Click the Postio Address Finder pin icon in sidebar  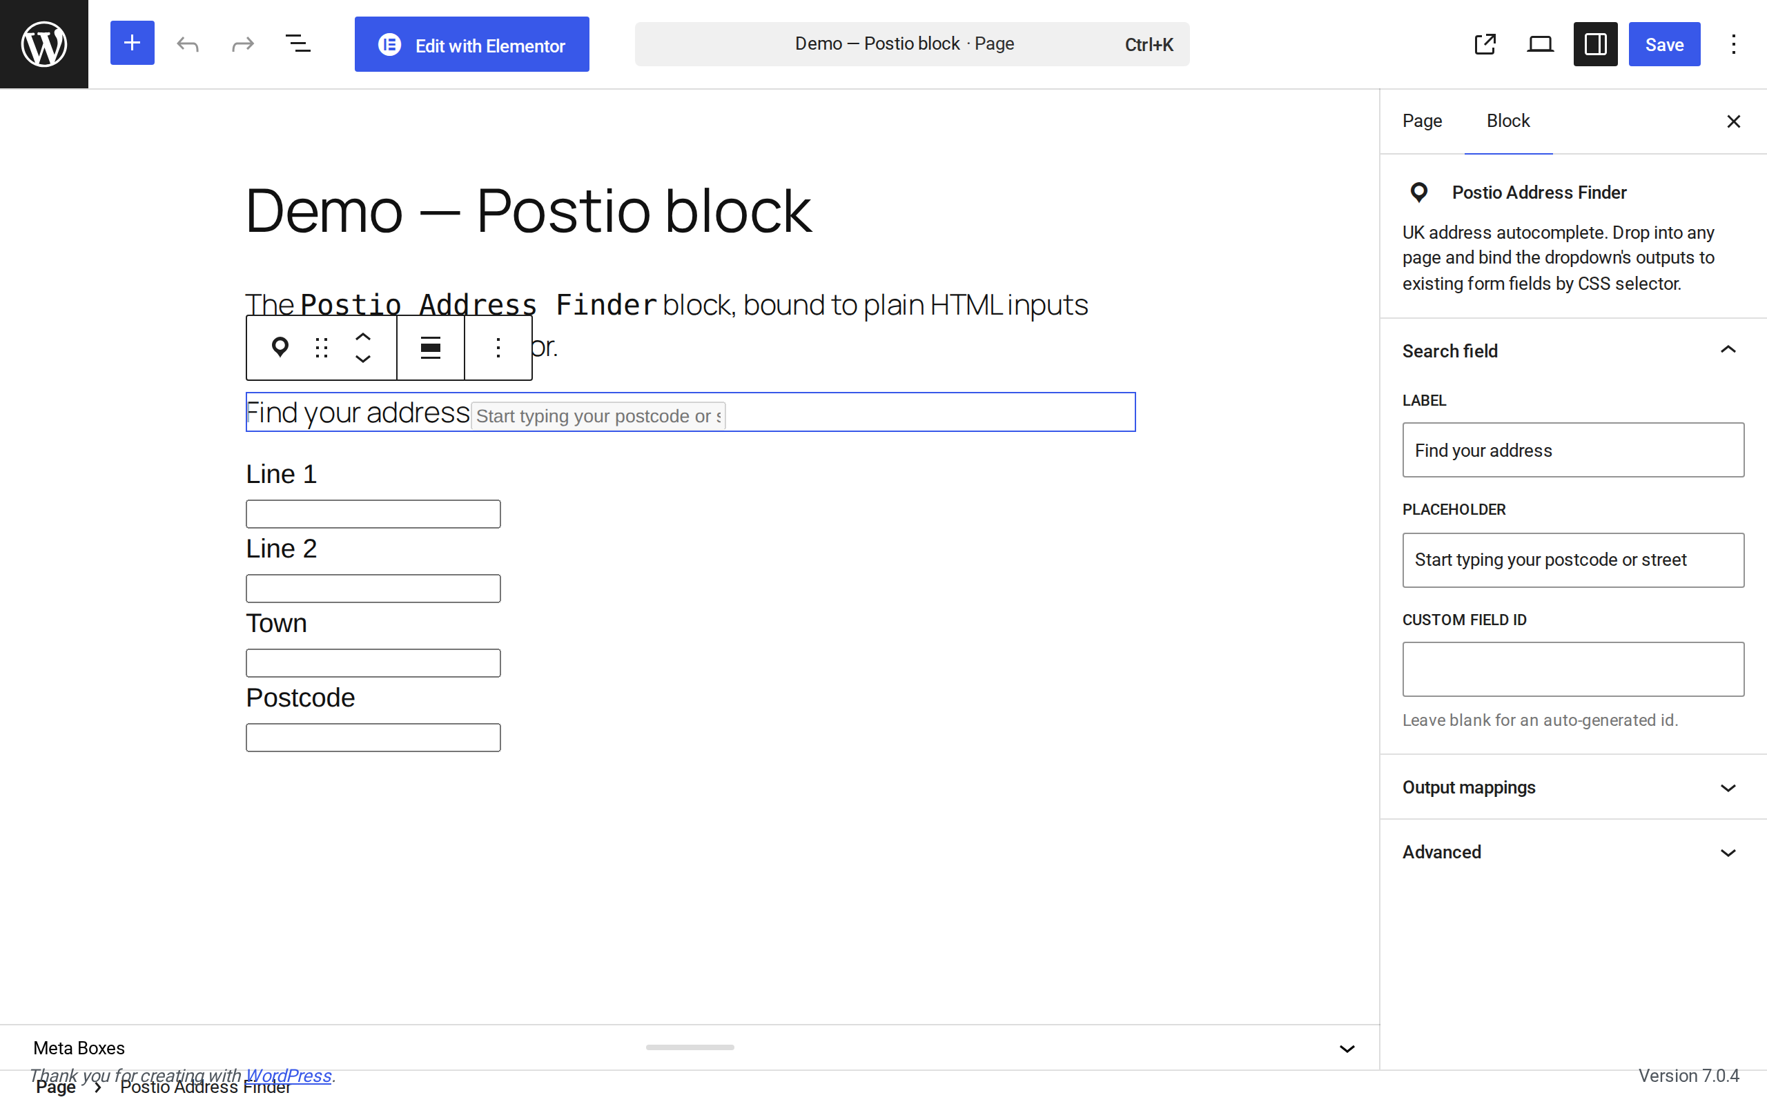(x=1418, y=192)
